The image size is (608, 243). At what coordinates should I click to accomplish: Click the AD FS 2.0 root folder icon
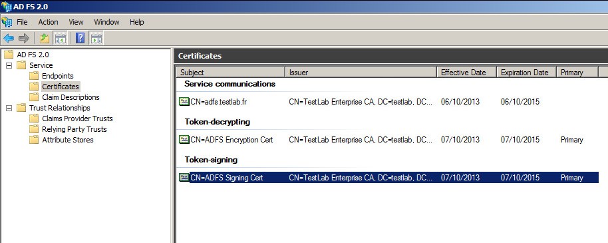9,55
